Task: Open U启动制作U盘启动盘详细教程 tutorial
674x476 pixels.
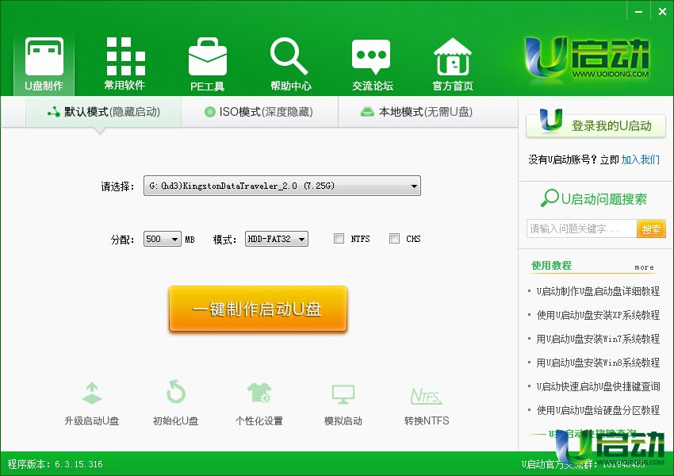Action: pos(598,291)
